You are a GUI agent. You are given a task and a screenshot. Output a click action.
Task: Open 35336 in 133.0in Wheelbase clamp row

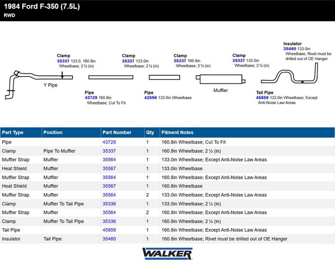tap(109, 204)
